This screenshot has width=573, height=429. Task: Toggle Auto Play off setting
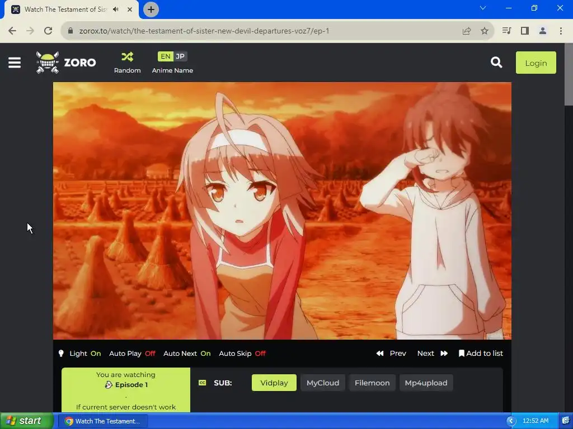point(132,354)
